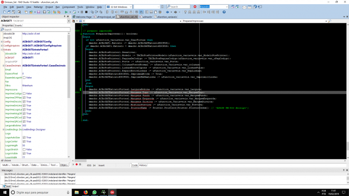Pause the running program
349x196 pixels.
(x=82, y=12)
